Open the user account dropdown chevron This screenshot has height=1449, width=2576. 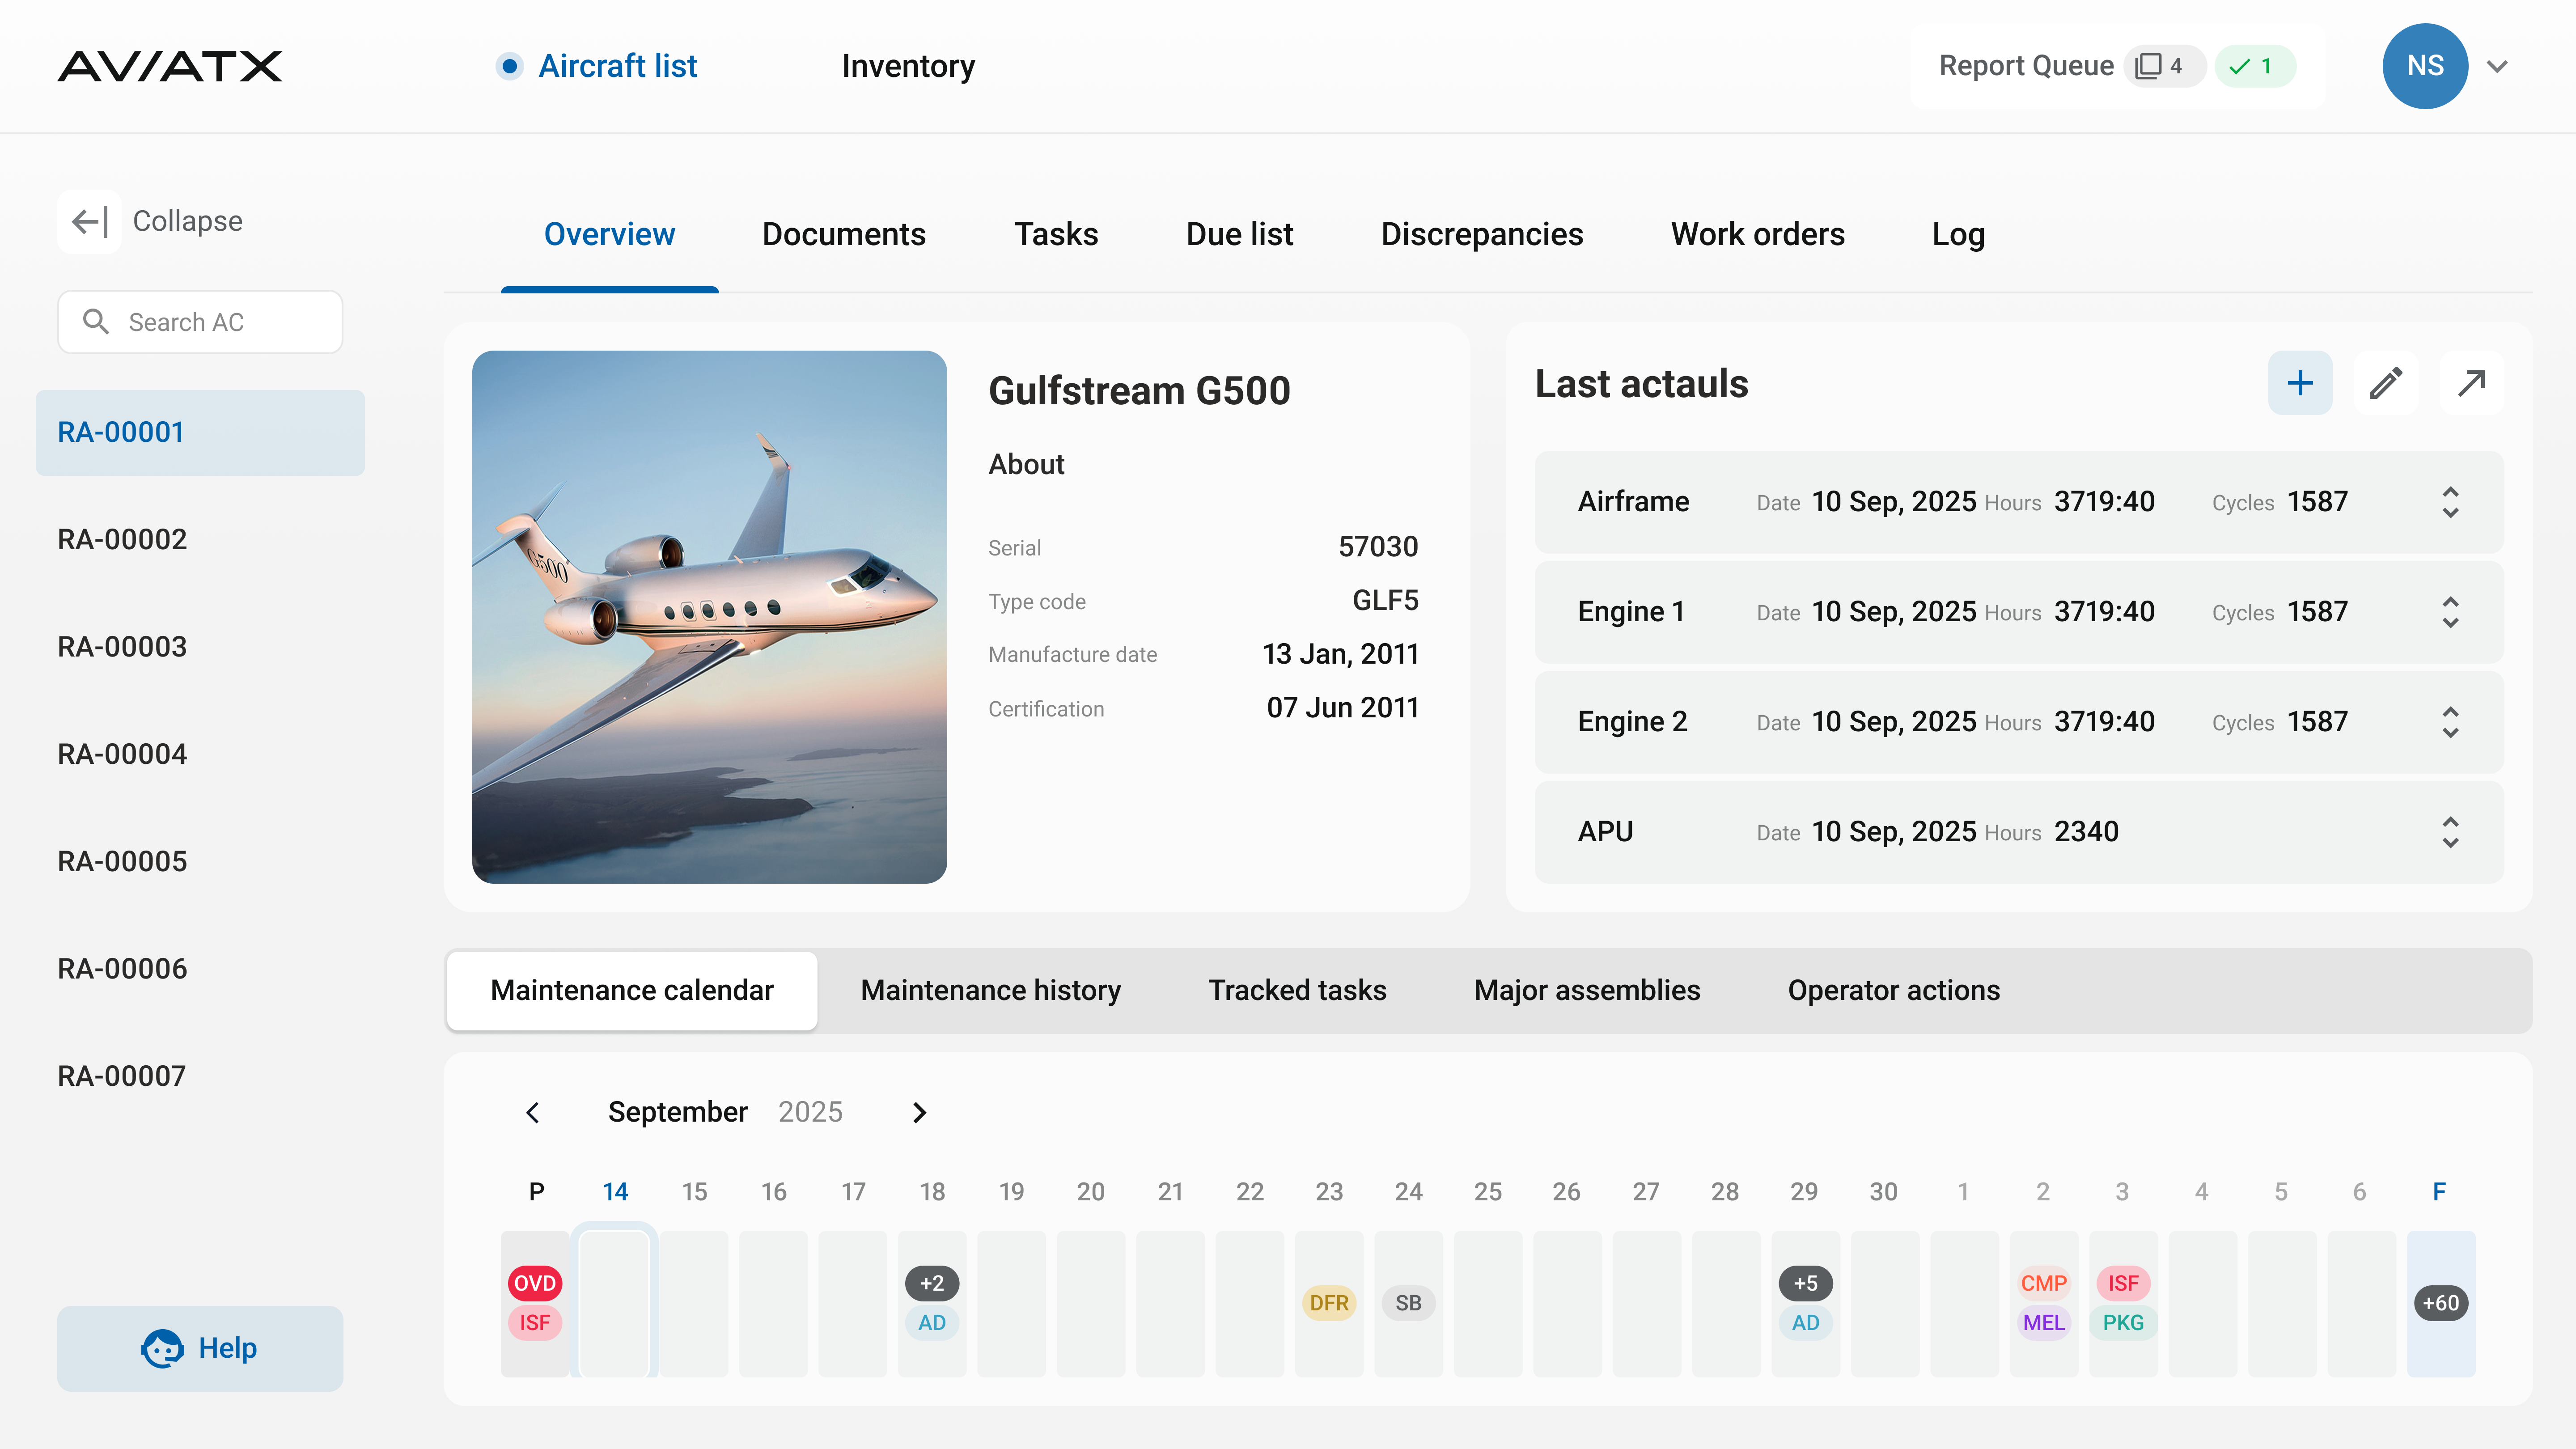point(2497,66)
